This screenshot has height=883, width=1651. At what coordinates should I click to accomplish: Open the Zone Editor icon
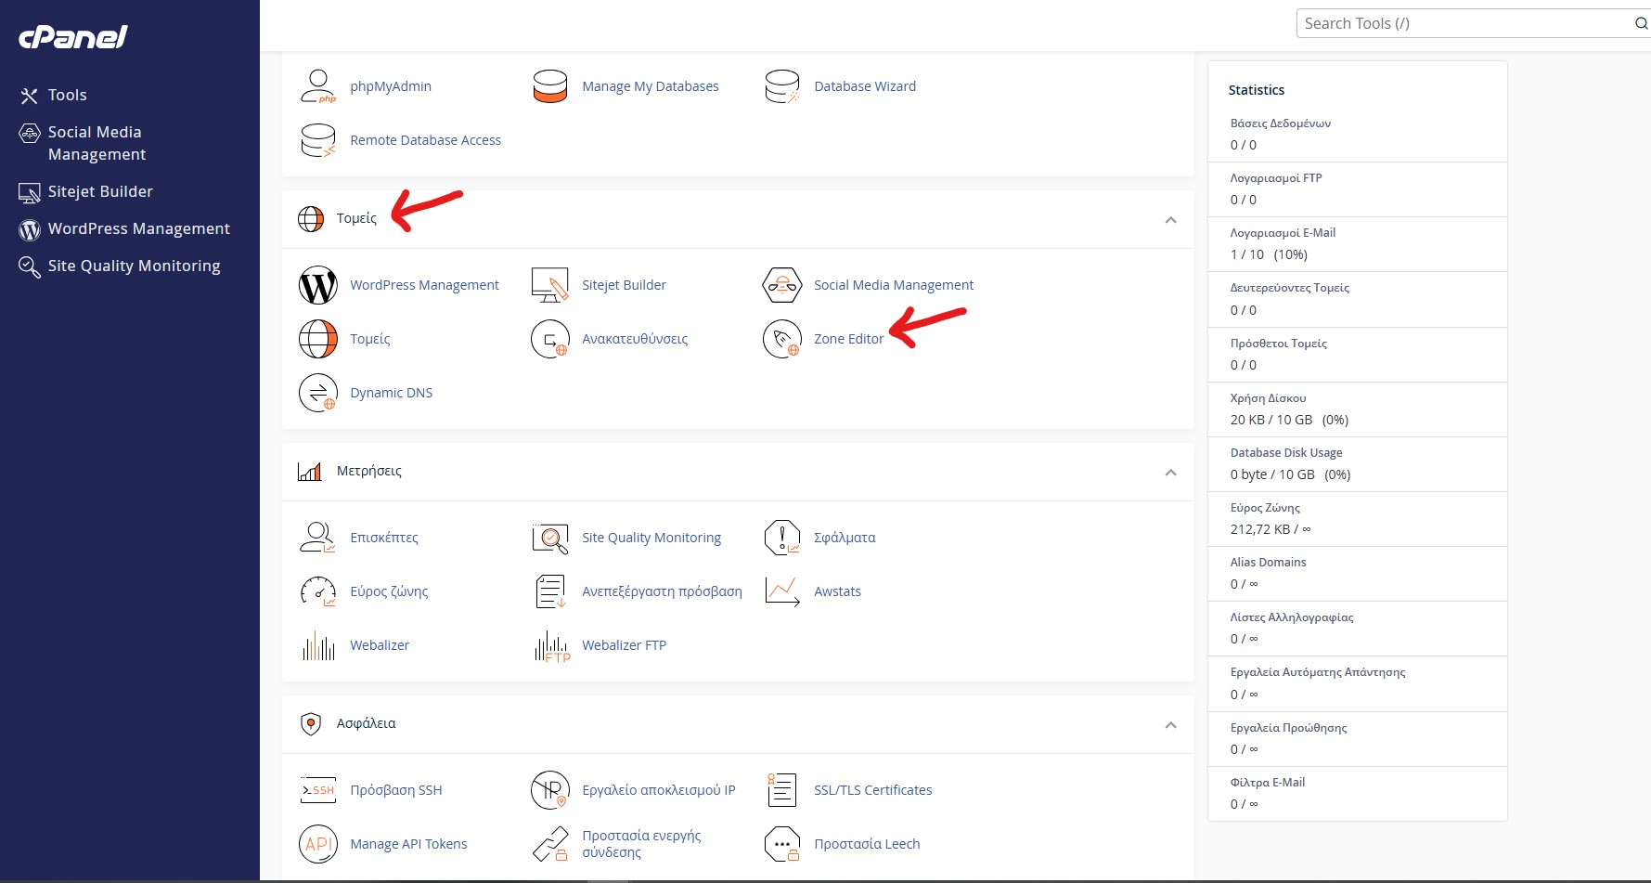point(781,339)
